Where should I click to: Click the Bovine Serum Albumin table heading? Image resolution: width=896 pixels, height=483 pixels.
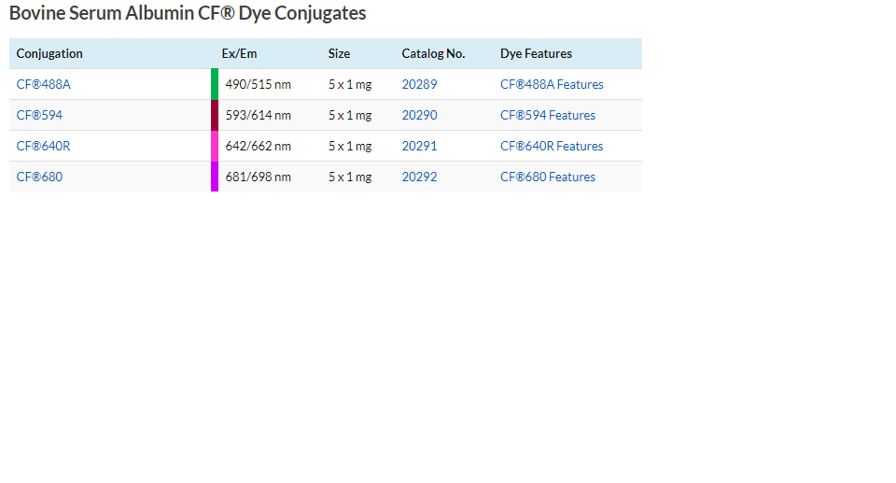(x=188, y=13)
